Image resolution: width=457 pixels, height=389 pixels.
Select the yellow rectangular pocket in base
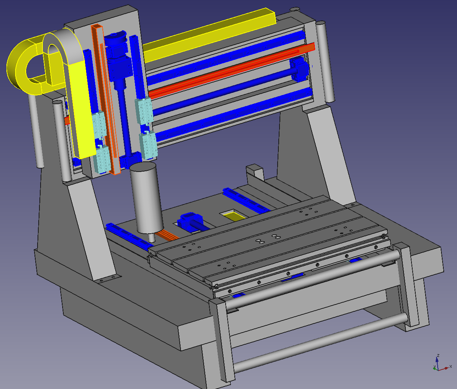(x=234, y=216)
